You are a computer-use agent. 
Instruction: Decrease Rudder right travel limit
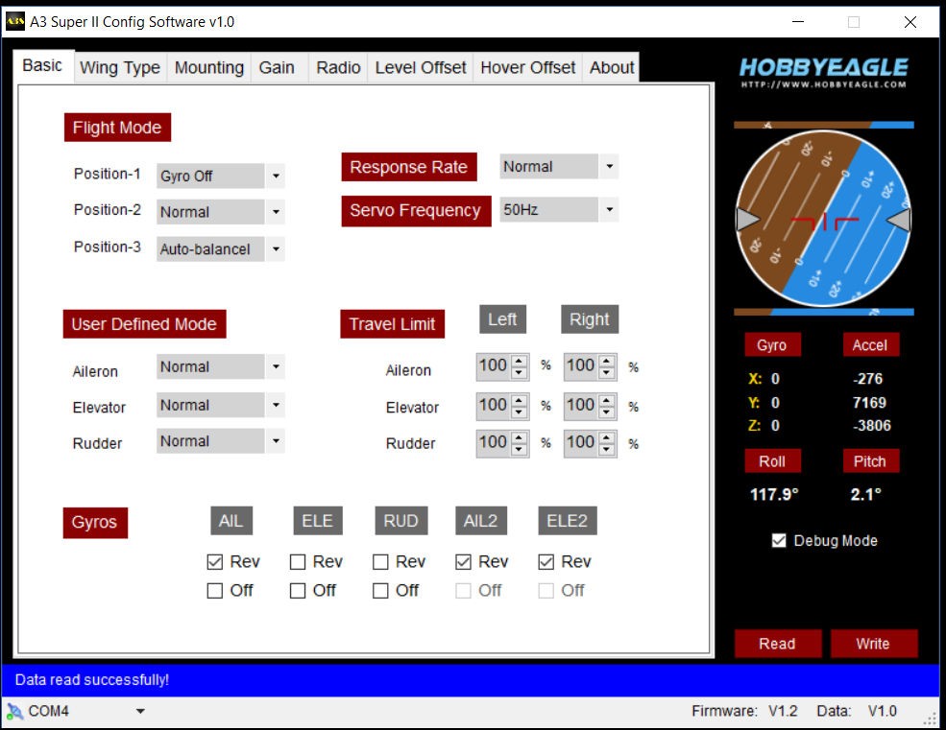coord(607,450)
